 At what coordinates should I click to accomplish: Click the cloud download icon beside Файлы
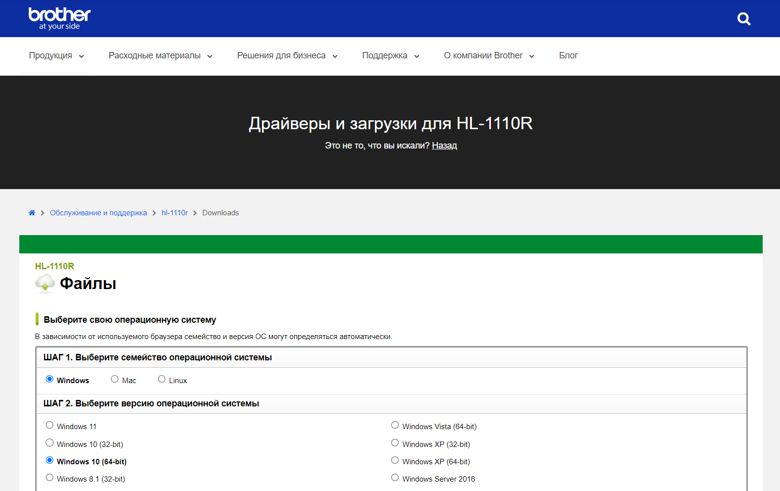coord(45,283)
